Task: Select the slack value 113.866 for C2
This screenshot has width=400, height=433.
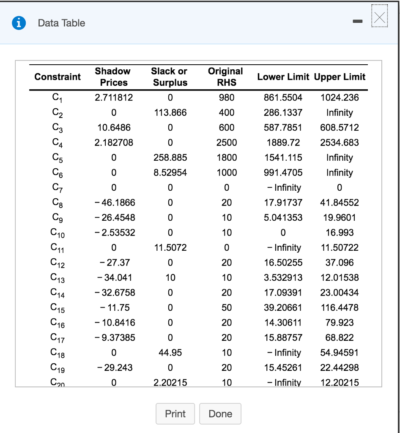Action: 170,112
